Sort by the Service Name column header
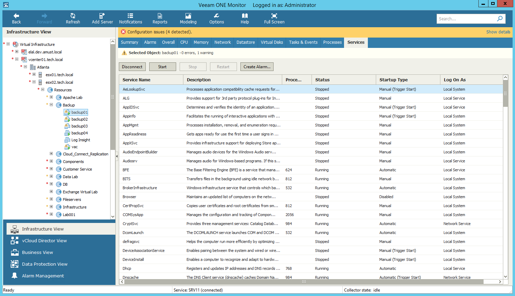Screen dimensions: 515x296 tap(151, 80)
